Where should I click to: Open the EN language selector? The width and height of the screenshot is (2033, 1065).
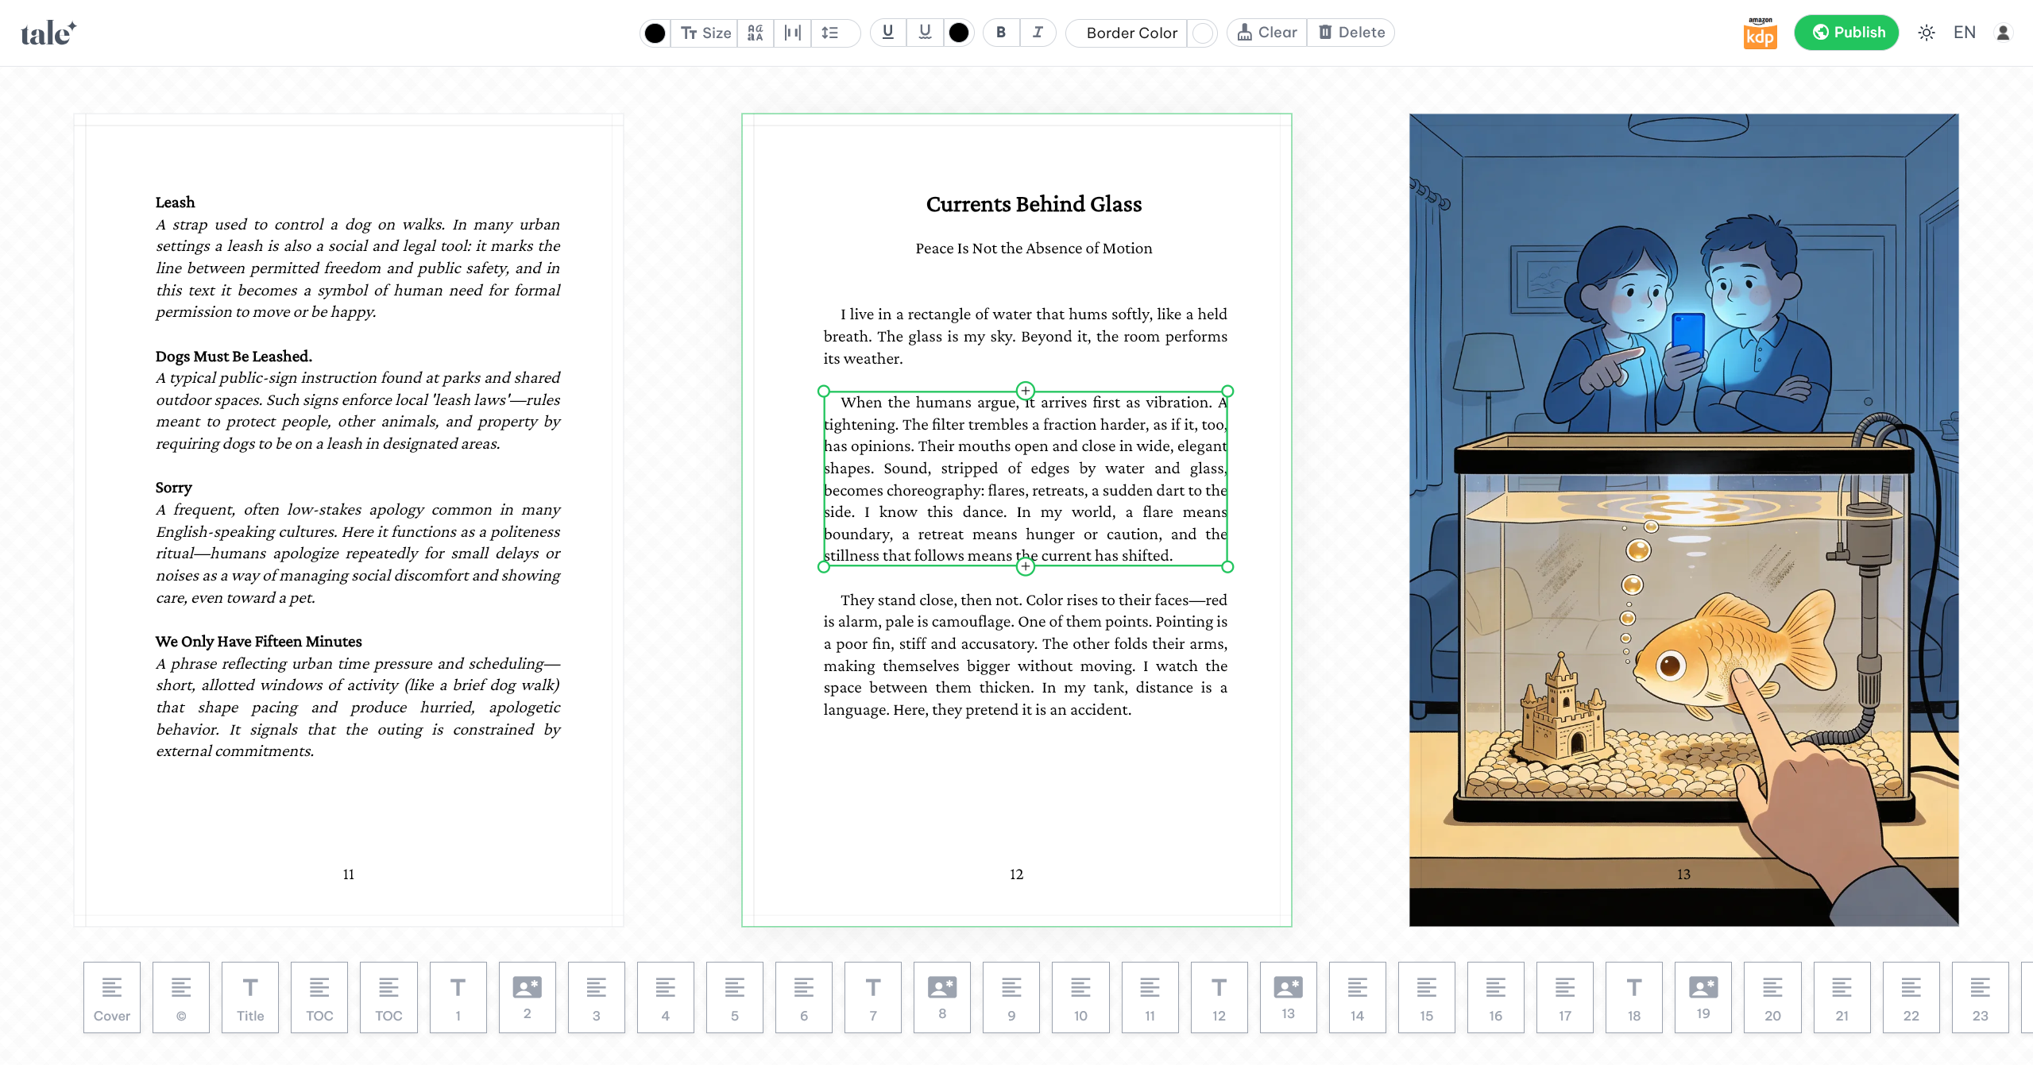point(1964,33)
